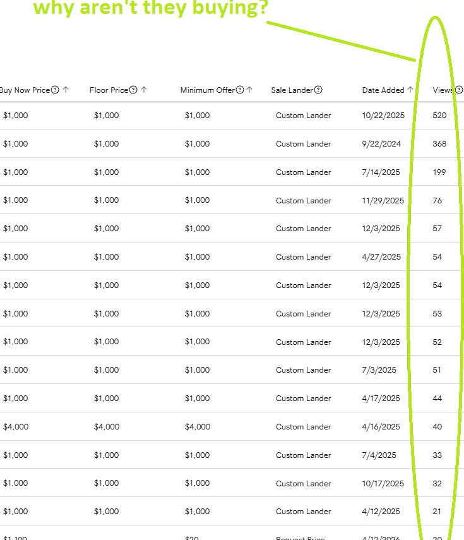Click the Views column header

pyautogui.click(x=443, y=90)
